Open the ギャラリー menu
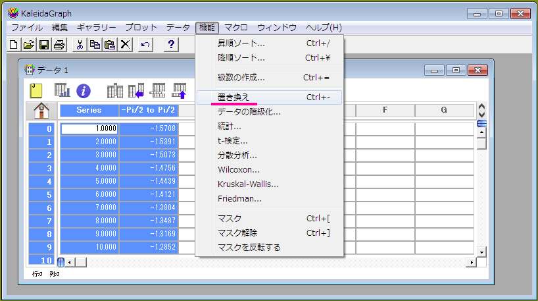 tap(97, 28)
